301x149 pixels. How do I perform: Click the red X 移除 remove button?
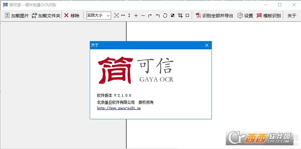pos(71,15)
